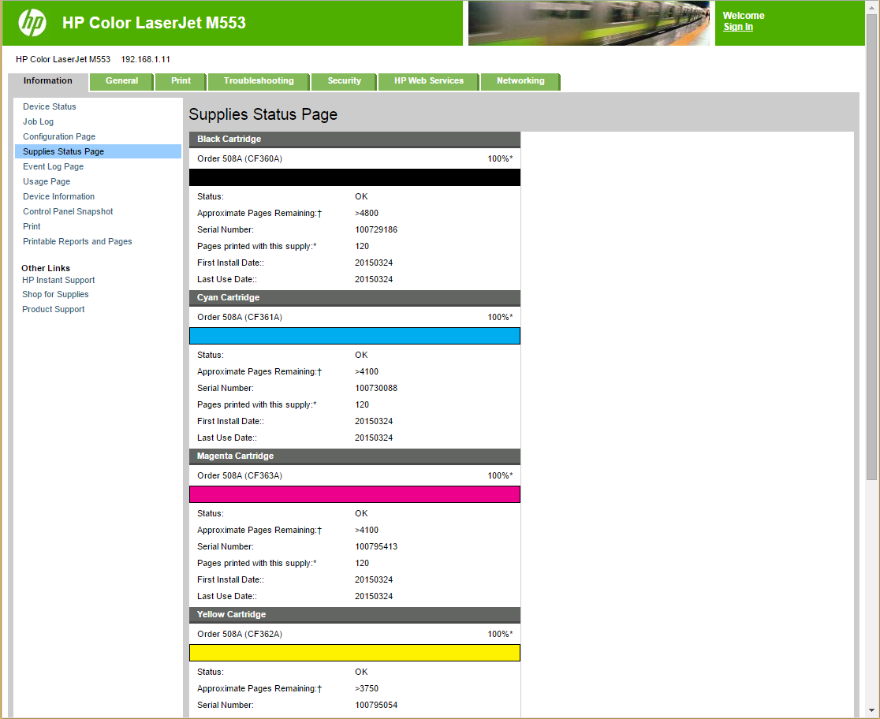Click Order 508A (CF363A) text
This screenshot has width=880, height=719.
click(x=240, y=476)
